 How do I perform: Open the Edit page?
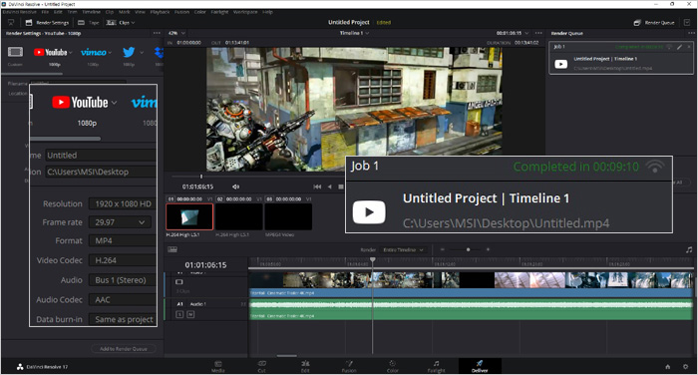(305, 367)
